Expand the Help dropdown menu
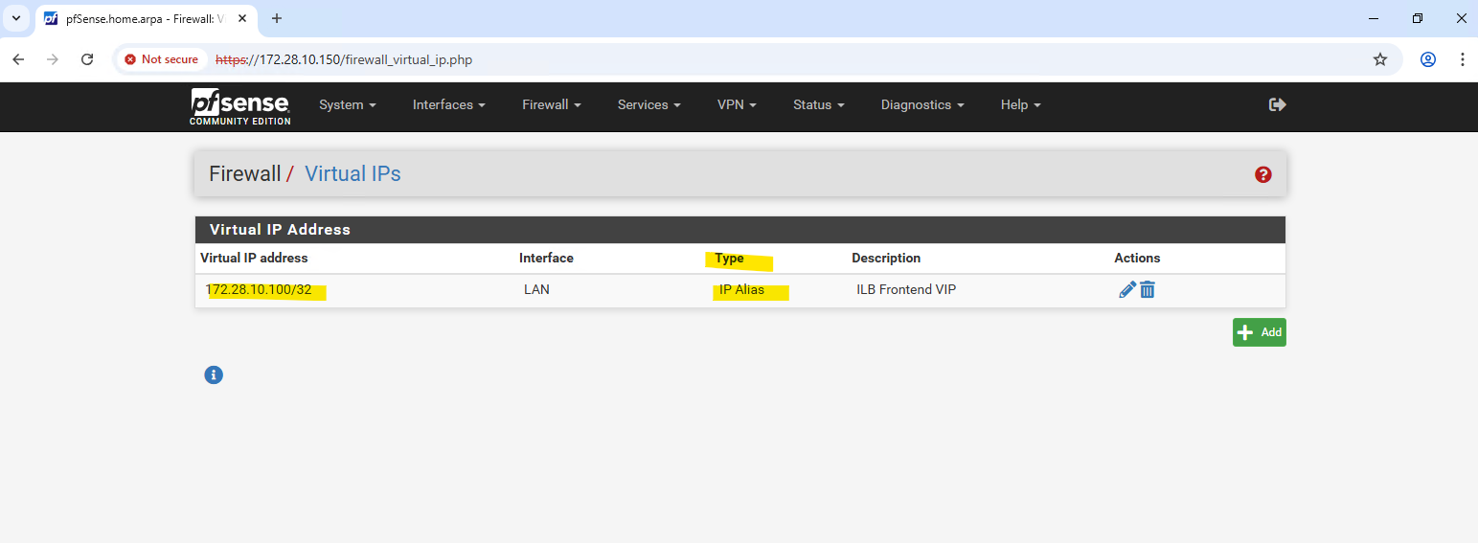1478x543 pixels. (x=1021, y=104)
